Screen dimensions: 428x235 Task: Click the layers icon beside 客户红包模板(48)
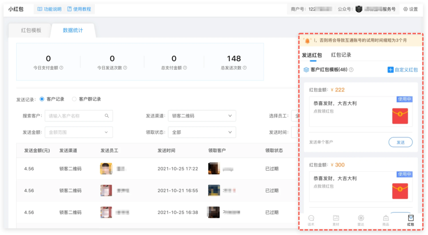pyautogui.click(x=306, y=70)
